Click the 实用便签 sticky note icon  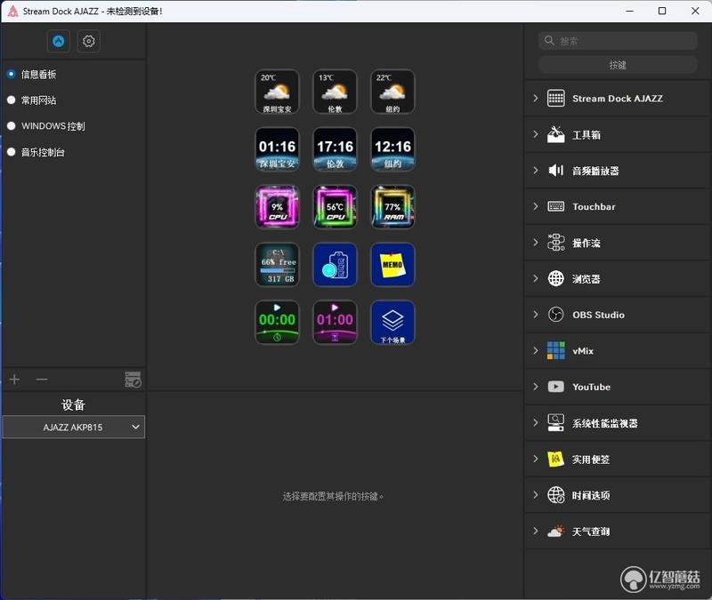(x=555, y=459)
